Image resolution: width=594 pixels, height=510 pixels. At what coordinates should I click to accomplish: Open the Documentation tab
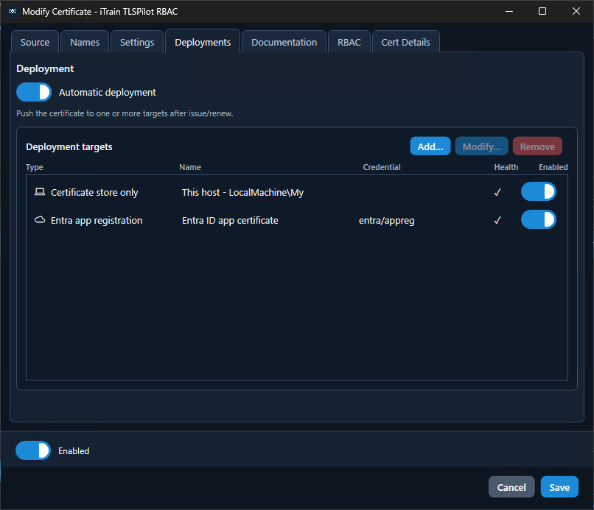284,42
